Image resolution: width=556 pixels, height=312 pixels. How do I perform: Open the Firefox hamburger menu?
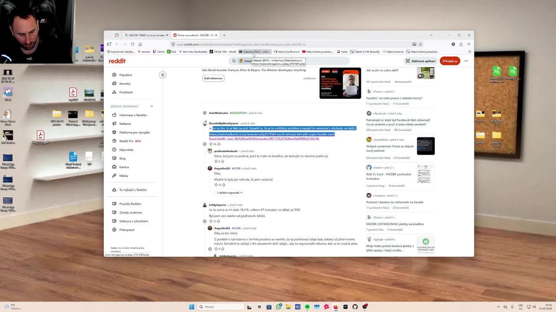point(469,44)
